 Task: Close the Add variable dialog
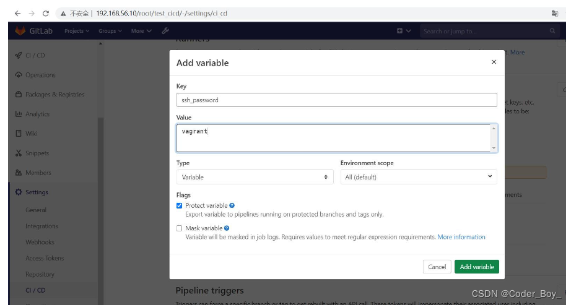pyautogui.click(x=494, y=62)
